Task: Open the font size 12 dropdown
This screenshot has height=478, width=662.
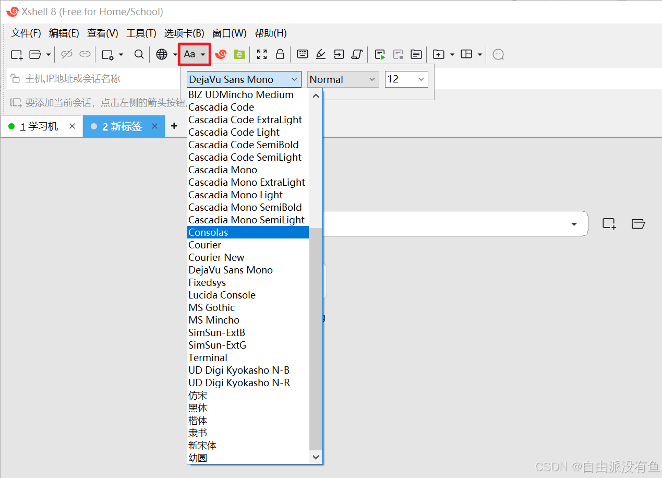Action: (x=406, y=79)
